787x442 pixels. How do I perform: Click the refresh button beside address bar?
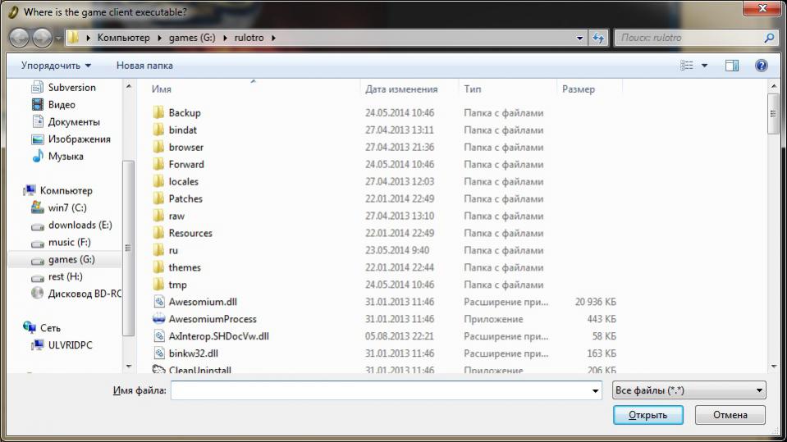point(598,38)
